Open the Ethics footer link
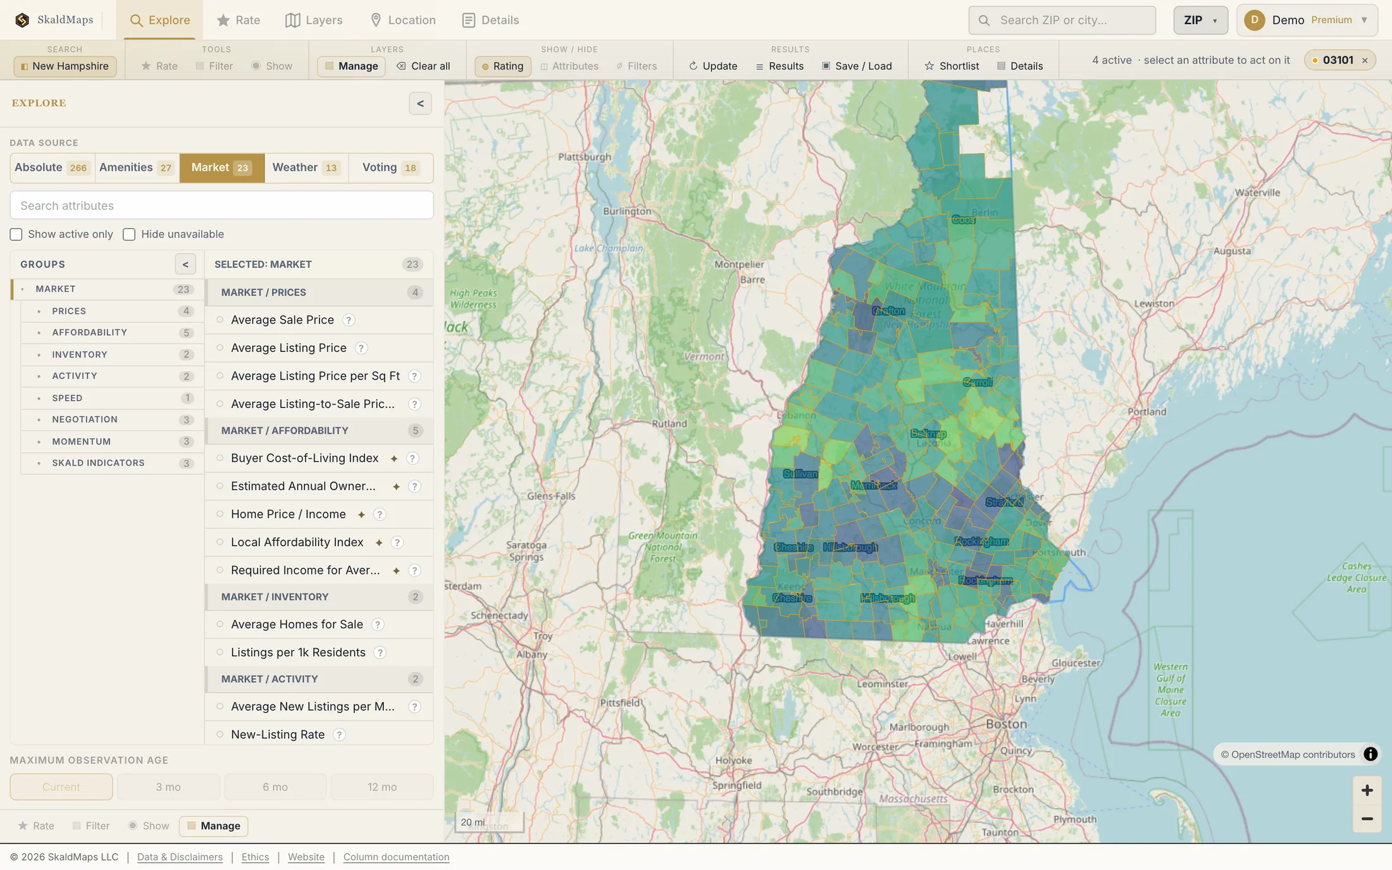The image size is (1392, 870). pyautogui.click(x=255, y=857)
